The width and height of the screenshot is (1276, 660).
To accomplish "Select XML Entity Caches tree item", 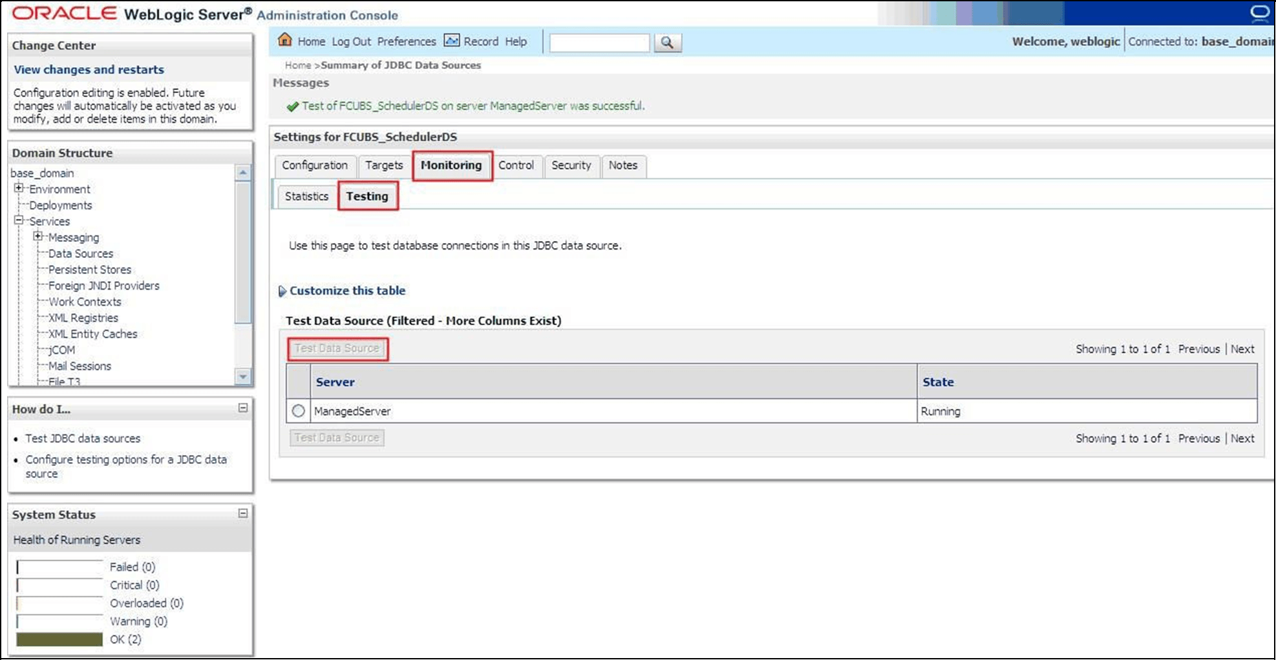I will click(x=93, y=334).
